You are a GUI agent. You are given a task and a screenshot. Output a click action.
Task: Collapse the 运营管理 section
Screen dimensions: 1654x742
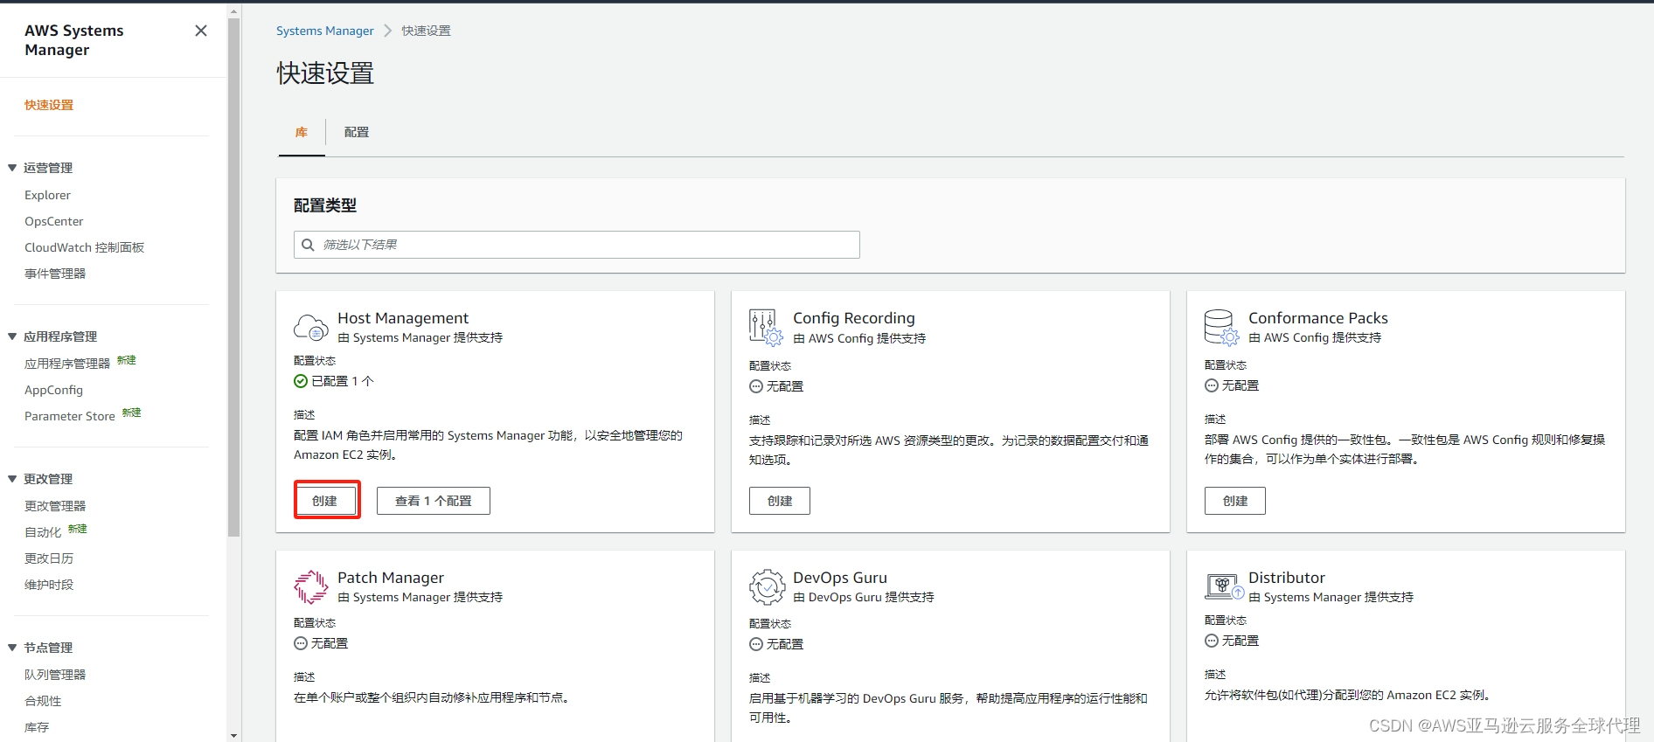tap(12, 168)
